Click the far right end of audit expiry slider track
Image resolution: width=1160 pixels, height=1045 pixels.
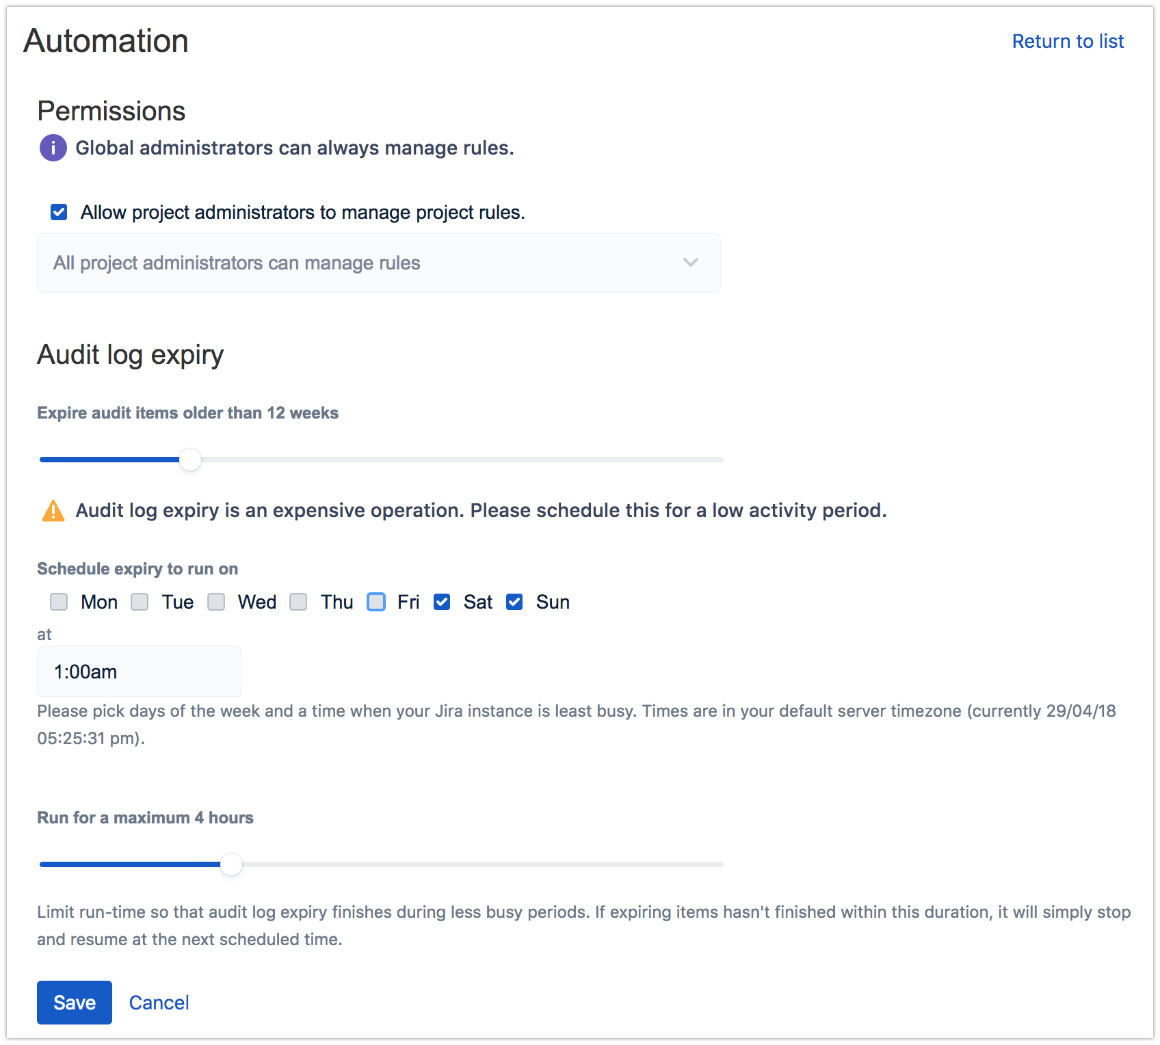pos(720,460)
